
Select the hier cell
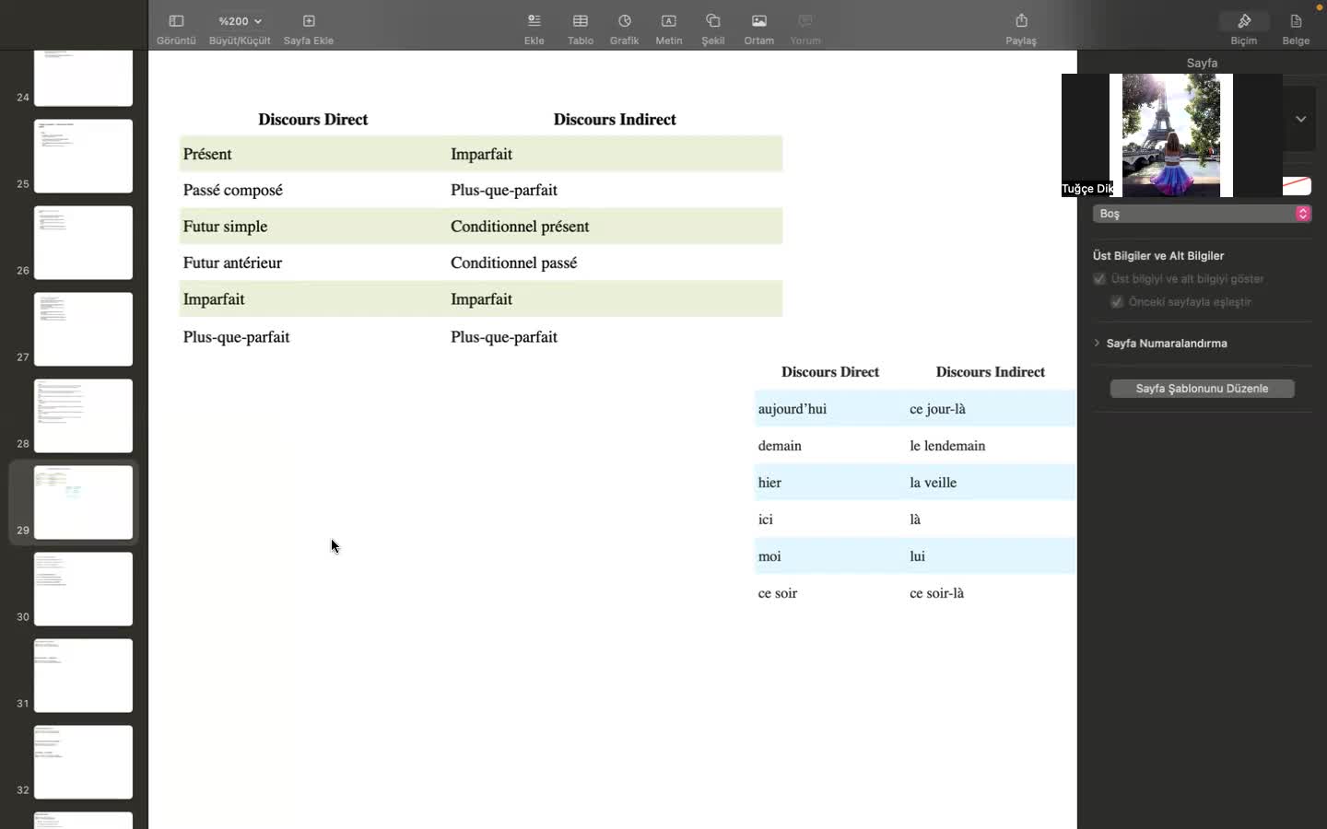click(830, 483)
